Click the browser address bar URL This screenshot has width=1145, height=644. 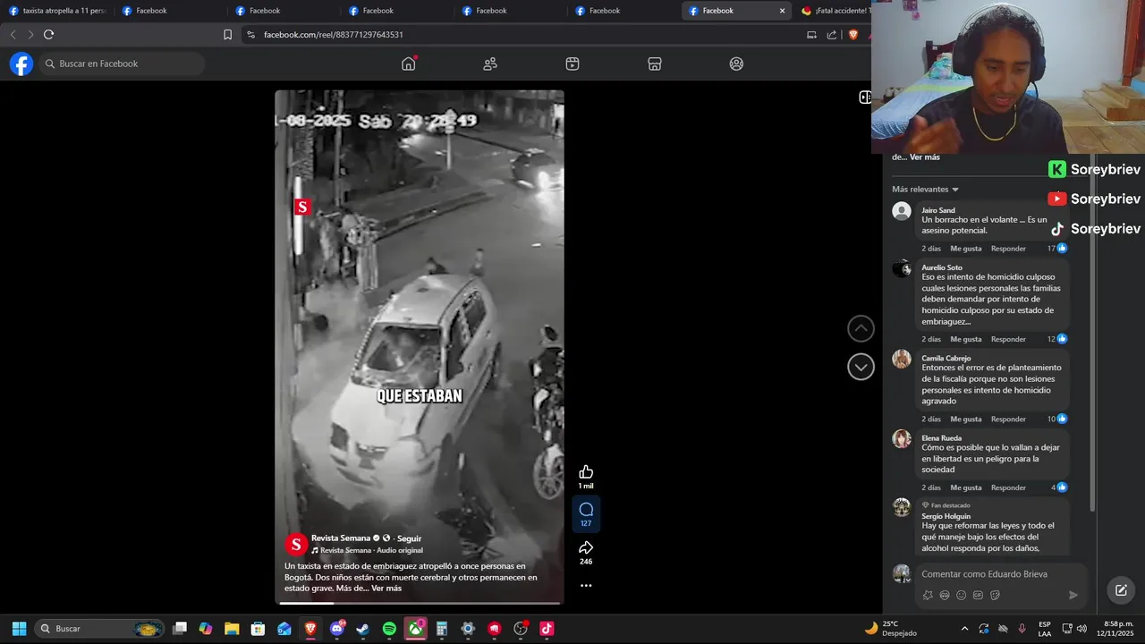click(x=334, y=35)
